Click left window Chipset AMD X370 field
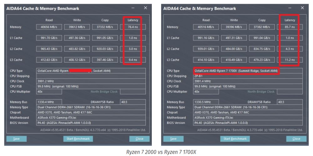Image resolution: width=313 pixels, height=156 pixels. pos(91,112)
